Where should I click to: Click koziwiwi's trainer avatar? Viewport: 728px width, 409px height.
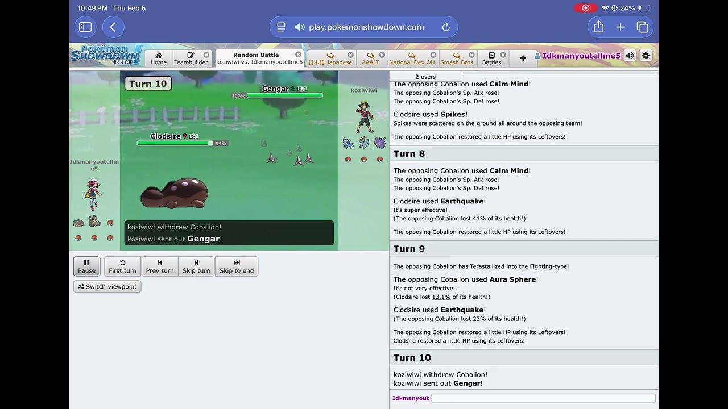pos(365,116)
